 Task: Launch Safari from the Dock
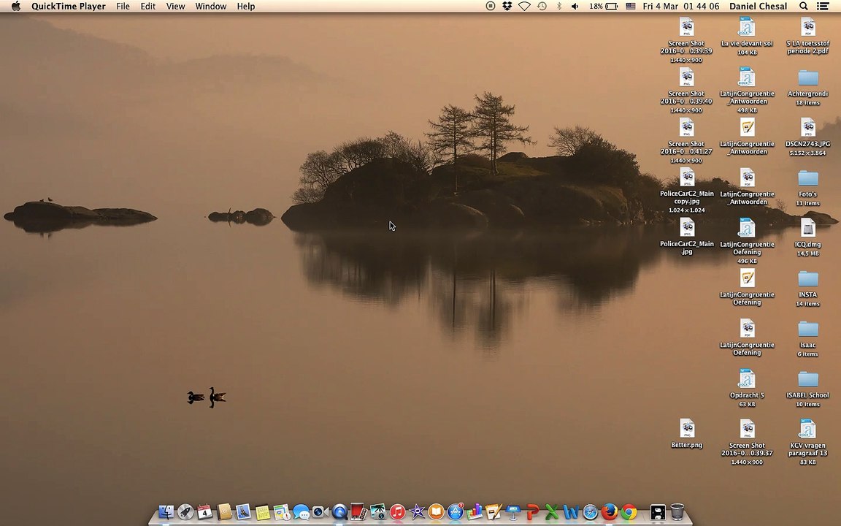tap(590, 511)
